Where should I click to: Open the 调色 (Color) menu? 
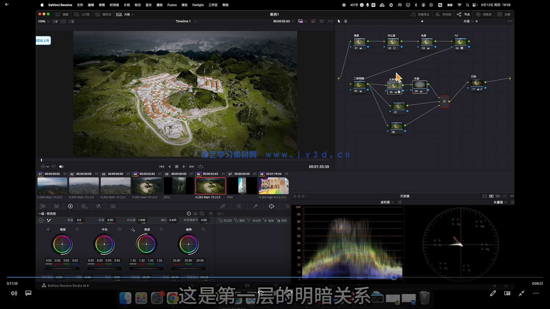184,5
